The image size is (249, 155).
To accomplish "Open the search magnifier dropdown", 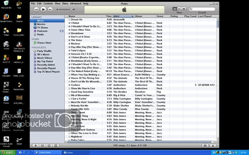I will click(x=191, y=9).
